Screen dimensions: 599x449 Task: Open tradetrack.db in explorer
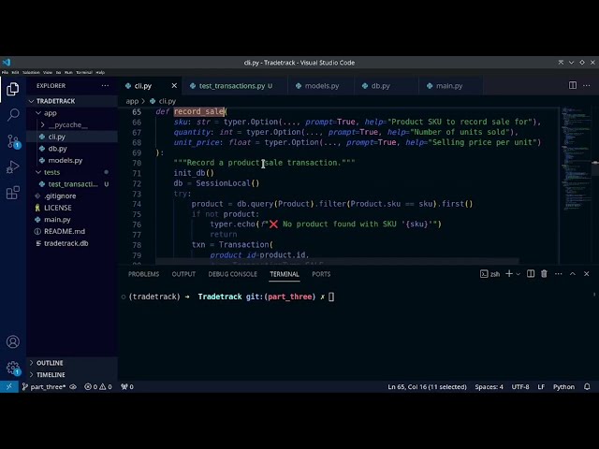click(x=72, y=243)
